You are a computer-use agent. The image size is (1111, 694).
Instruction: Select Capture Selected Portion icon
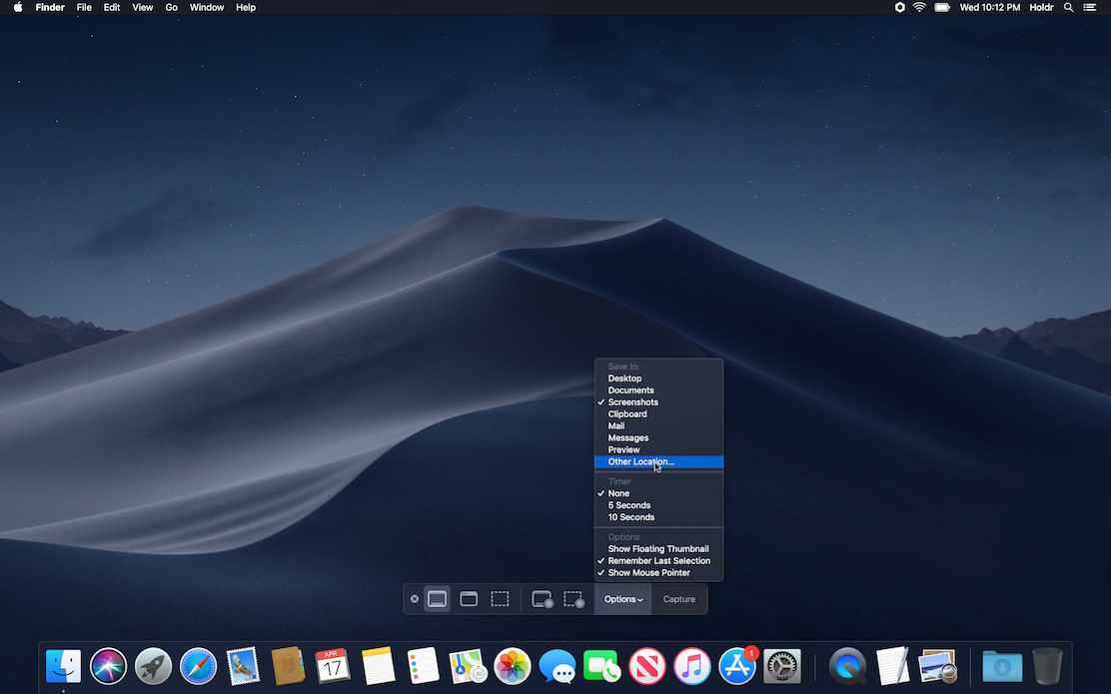(x=501, y=599)
